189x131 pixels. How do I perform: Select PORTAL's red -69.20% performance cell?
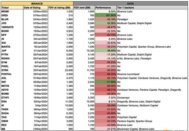click(106, 74)
